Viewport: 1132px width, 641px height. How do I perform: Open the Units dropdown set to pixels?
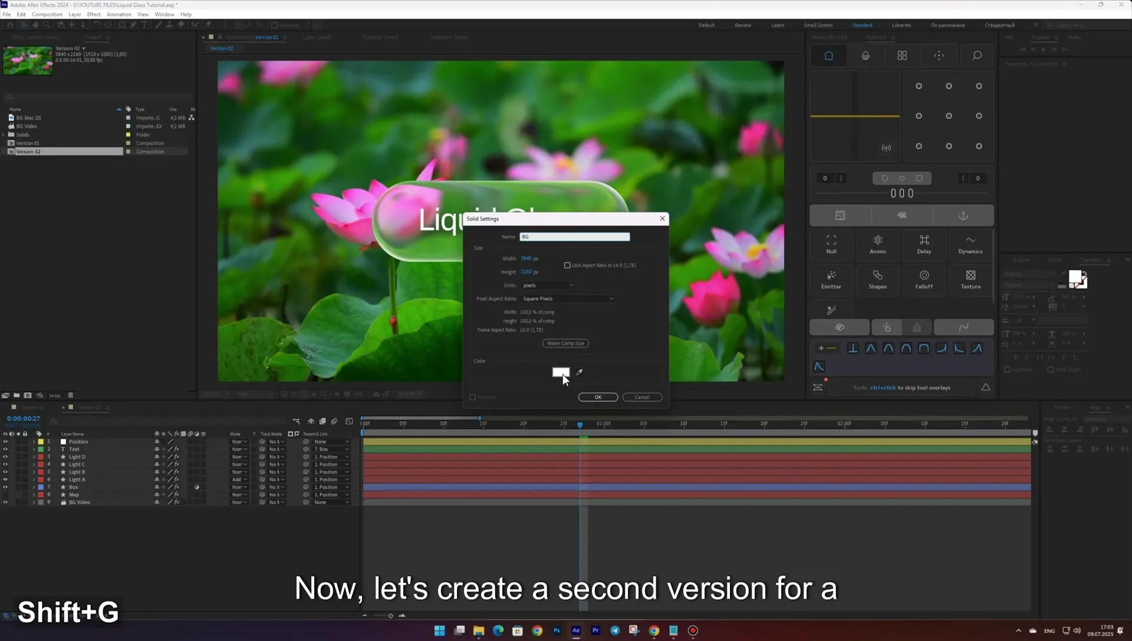[x=548, y=285]
